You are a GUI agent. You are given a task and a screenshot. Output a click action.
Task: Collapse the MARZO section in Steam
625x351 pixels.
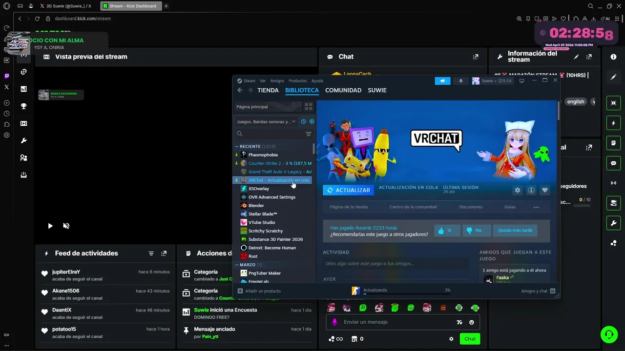point(236,265)
